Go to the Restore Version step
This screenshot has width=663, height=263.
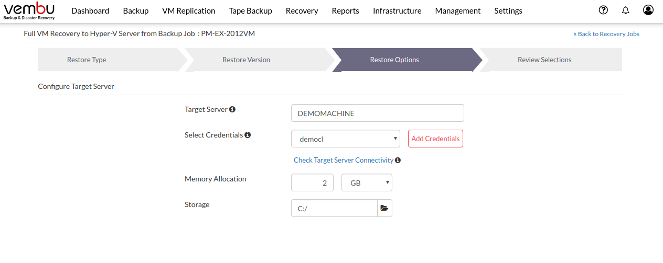[246, 60]
